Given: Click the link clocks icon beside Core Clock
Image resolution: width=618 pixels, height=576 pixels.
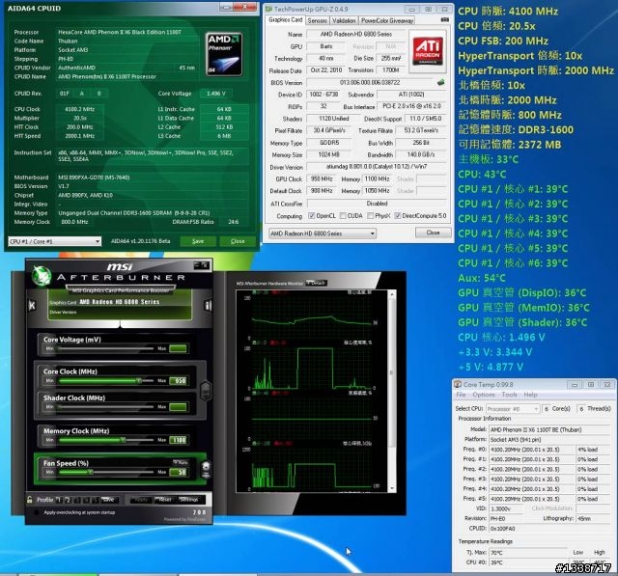Looking at the screenshot, I should click(206, 390).
